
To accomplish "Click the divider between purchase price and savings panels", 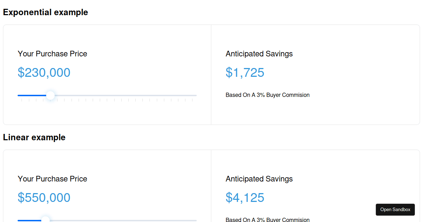I will point(211,74).
